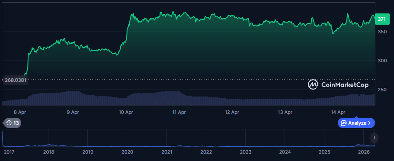The height and width of the screenshot is (161, 394).
Task: Click the Analyze button
Action: point(356,123)
